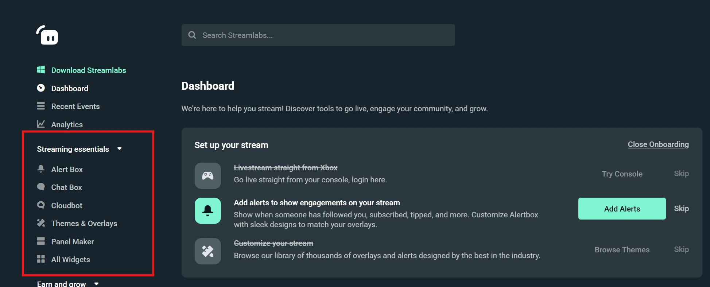Click the Panel Maker icon

41,241
